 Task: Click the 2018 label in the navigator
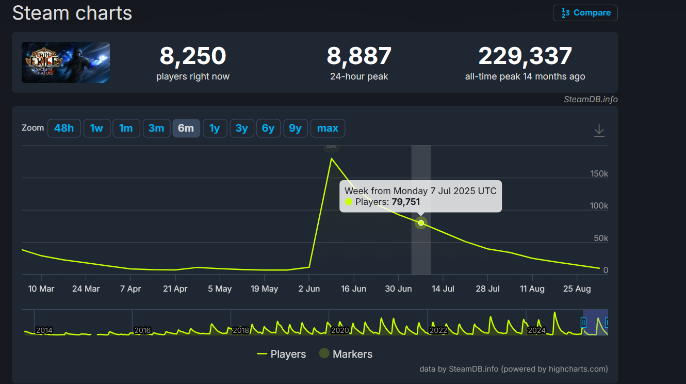point(241,330)
